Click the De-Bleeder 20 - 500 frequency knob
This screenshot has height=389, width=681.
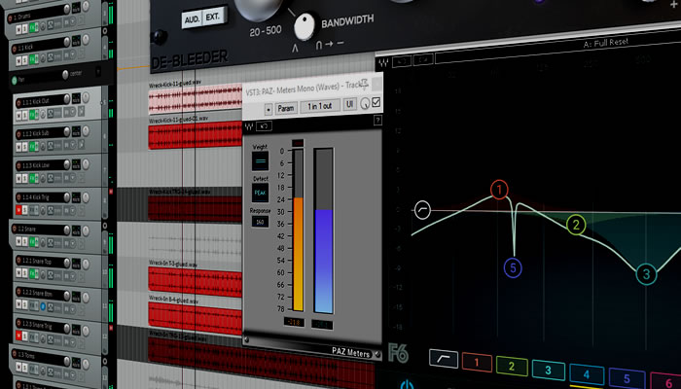click(x=260, y=8)
